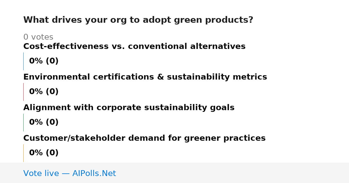Click "greener practices" text in fourth option
This screenshot has width=349, height=183.
[x=225, y=138]
